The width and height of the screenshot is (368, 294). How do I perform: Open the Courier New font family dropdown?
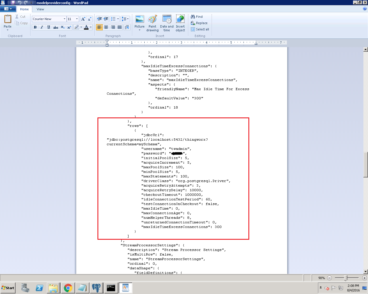(x=64, y=19)
